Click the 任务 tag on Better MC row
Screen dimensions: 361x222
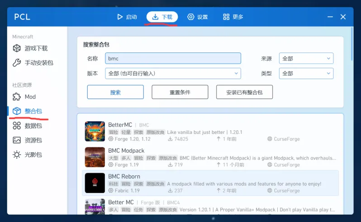point(138,210)
